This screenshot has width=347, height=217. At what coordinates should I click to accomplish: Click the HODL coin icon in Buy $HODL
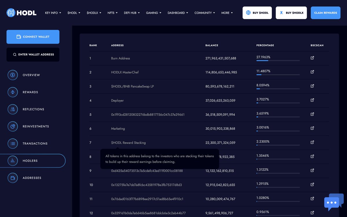pos(248,13)
